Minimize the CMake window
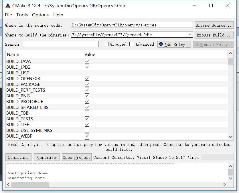This screenshot has height=193, width=239. 194,5
